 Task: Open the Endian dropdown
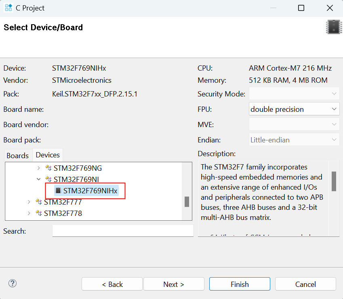click(x=294, y=140)
